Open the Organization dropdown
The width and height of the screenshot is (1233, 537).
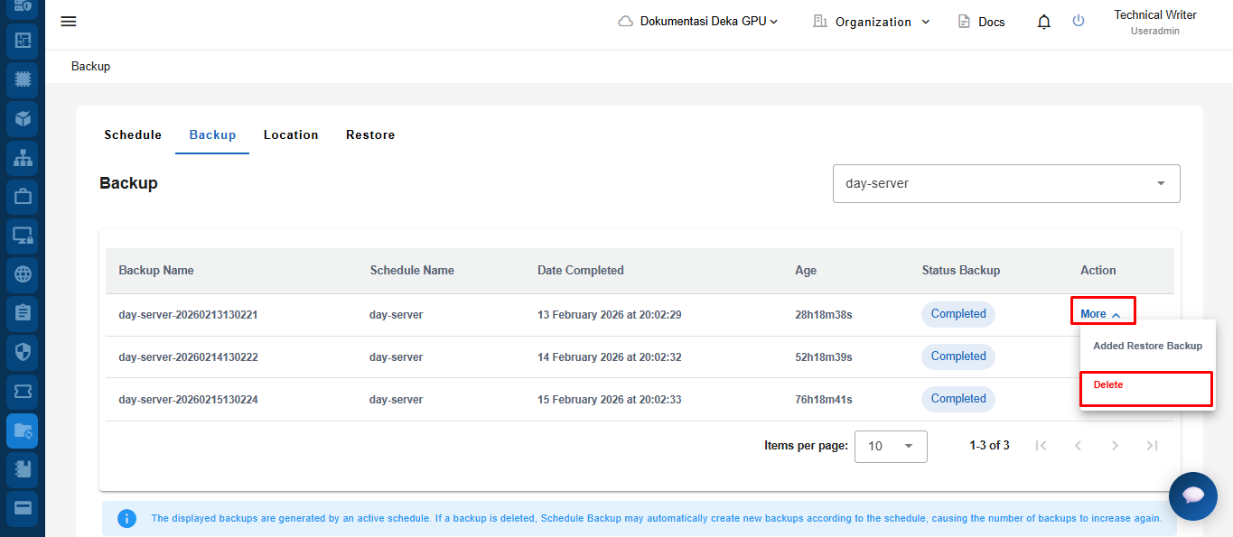[872, 22]
